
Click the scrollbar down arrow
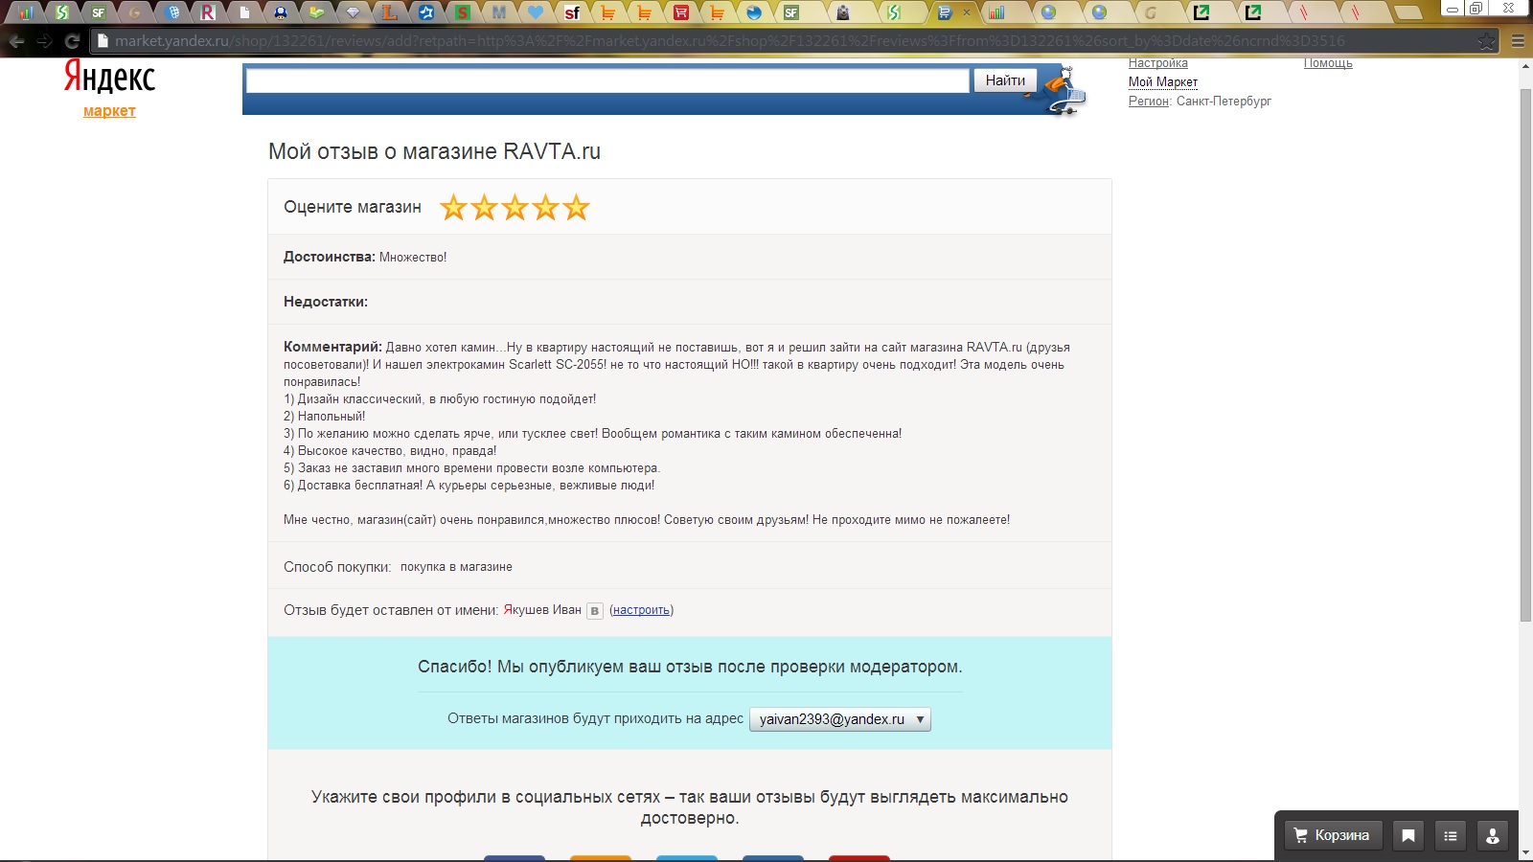(1525, 851)
